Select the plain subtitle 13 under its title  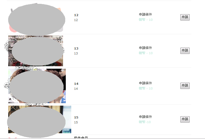76,54
